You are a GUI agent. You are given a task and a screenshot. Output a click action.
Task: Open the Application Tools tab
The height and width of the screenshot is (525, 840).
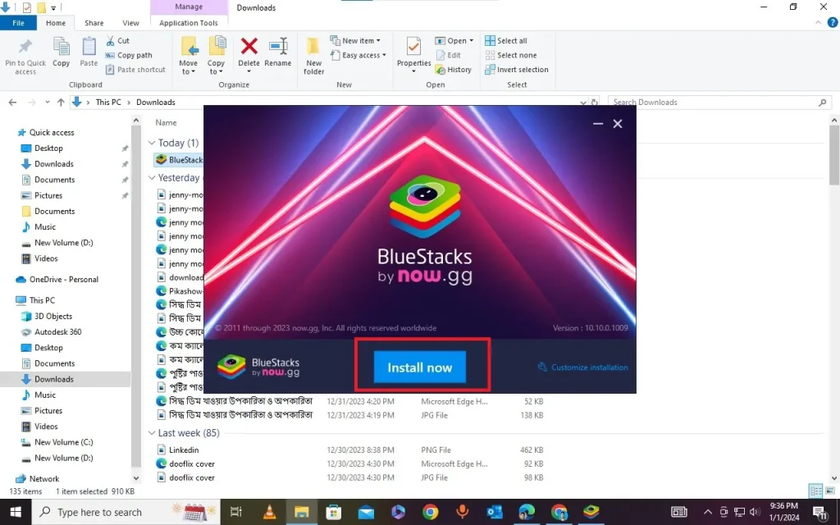[x=189, y=23]
